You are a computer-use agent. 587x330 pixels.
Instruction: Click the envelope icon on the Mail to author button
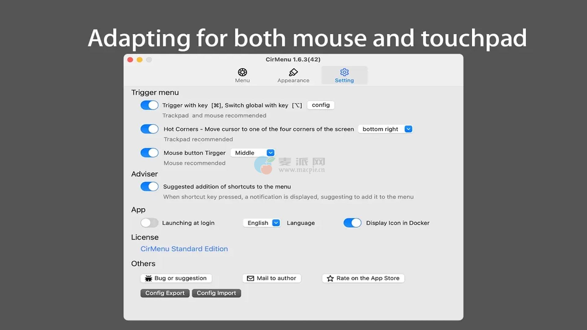coord(250,278)
